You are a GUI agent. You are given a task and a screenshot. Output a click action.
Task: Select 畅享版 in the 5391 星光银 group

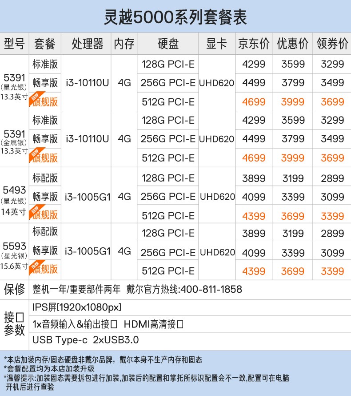click(45, 83)
